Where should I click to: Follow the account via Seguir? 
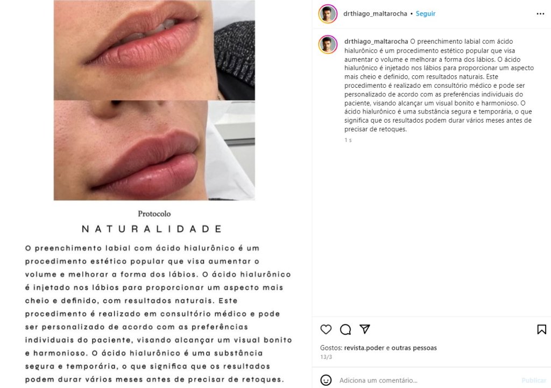(426, 13)
